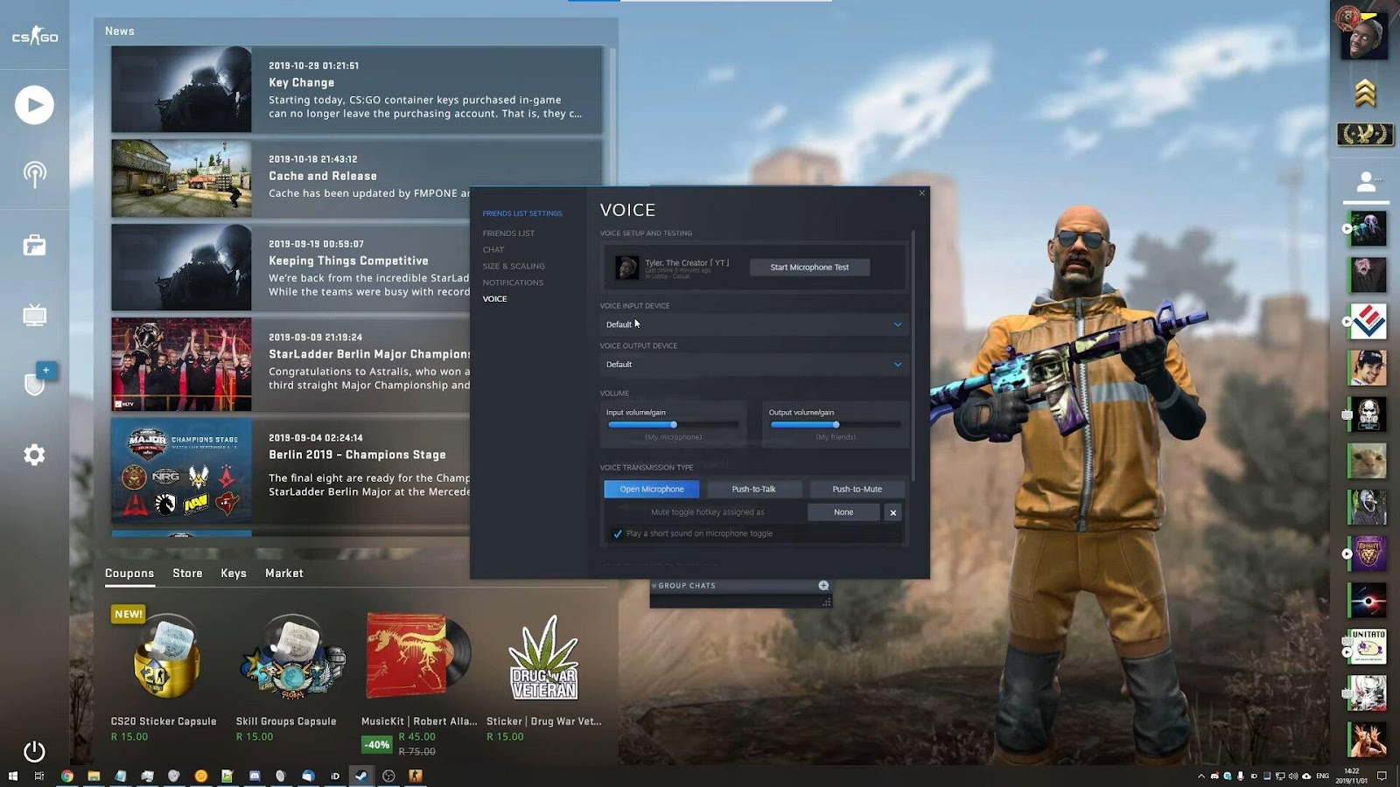Screen dimensions: 1400x787
Task: Open the Watch TV icon in sidebar
Action: (34, 315)
